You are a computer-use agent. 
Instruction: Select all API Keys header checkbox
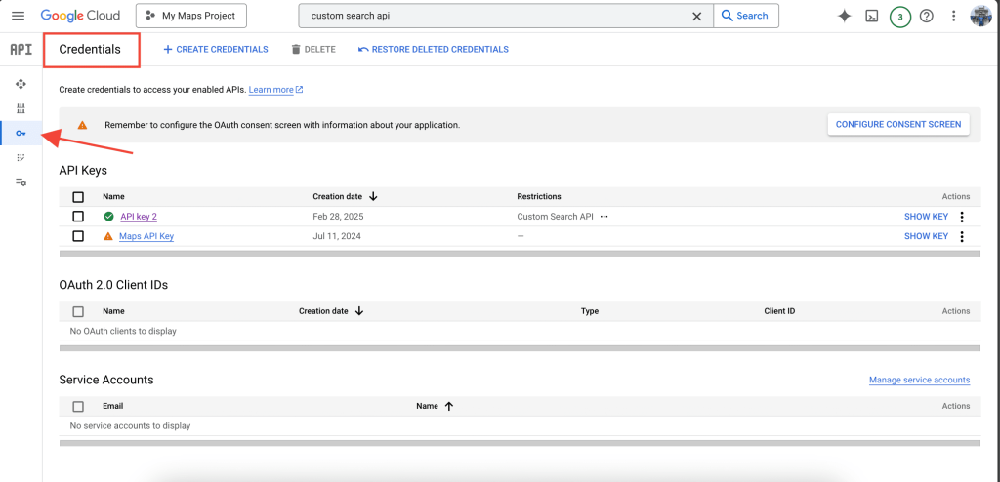tap(78, 196)
